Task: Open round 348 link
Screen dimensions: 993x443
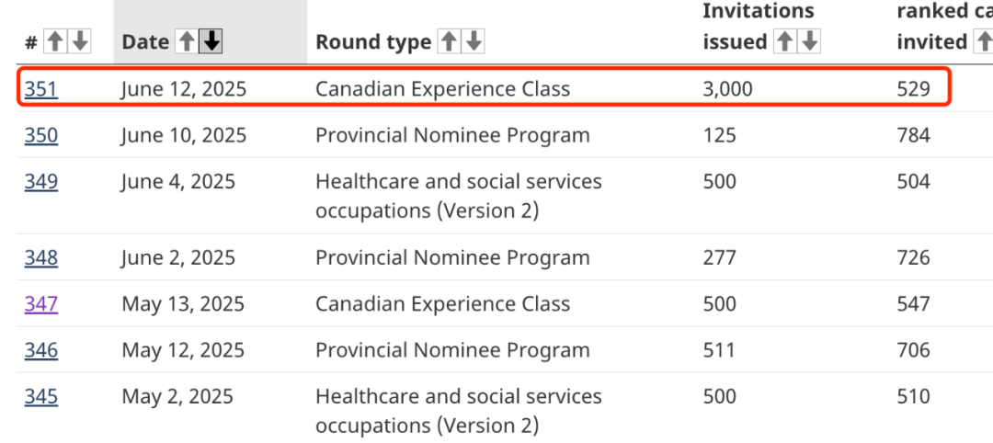Action: [x=40, y=257]
